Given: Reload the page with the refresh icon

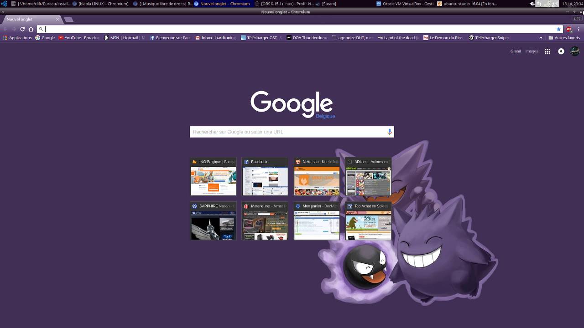Looking at the screenshot, I should coord(22,29).
